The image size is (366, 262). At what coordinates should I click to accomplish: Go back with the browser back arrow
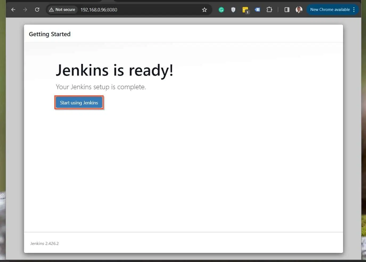point(13,10)
